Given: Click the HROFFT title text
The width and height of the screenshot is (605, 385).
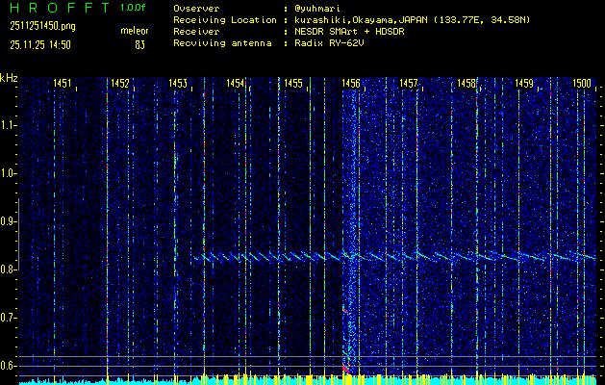Looking at the screenshot, I should [58, 8].
